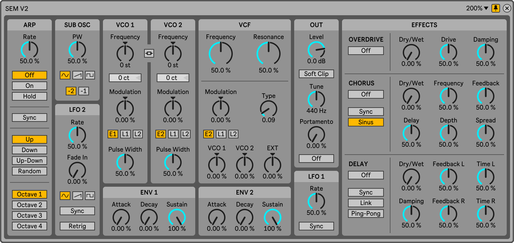Toggle Portamento Off switch
Image resolution: width=514 pixels, height=243 pixels.
point(316,159)
